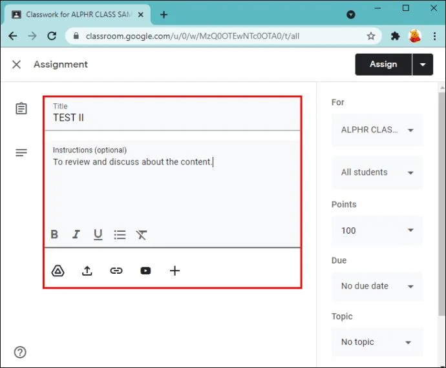Attach a file from Google Drive
The image size is (446, 368).
(x=58, y=271)
